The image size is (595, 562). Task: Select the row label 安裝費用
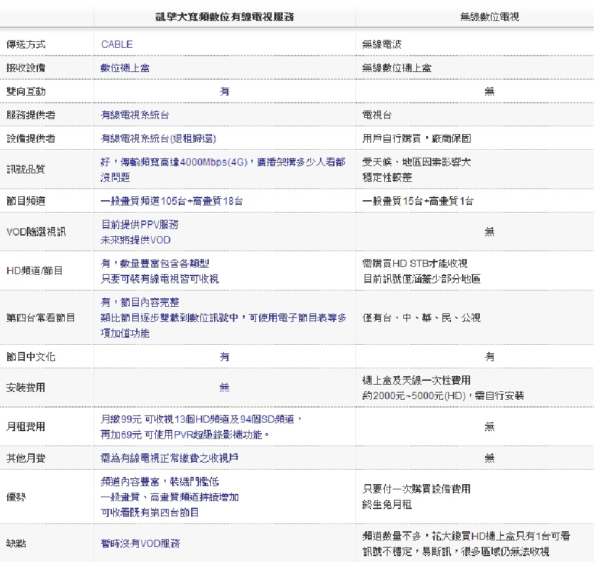pyautogui.click(x=26, y=387)
